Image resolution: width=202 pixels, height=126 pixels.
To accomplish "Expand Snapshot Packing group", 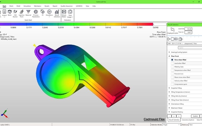I will [x=169, y=112].
